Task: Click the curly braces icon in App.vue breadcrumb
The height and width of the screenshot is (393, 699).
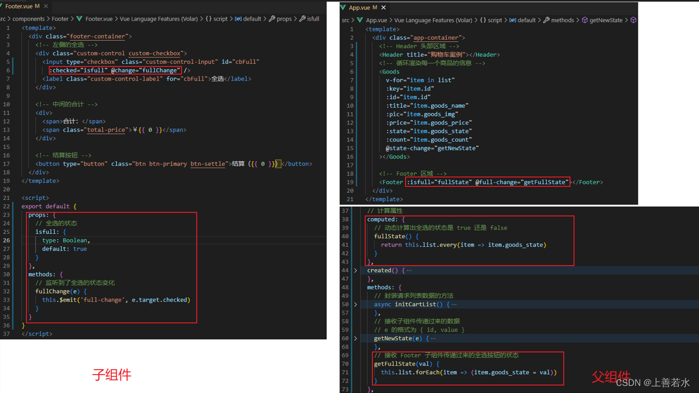Action: (483, 20)
